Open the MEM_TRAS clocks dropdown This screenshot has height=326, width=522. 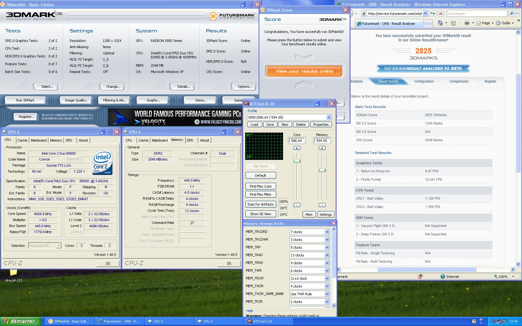(x=327, y=255)
